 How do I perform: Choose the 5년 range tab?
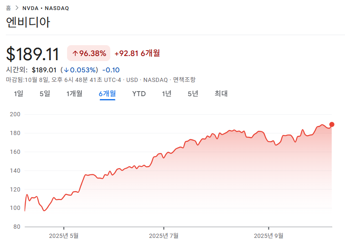point(193,94)
